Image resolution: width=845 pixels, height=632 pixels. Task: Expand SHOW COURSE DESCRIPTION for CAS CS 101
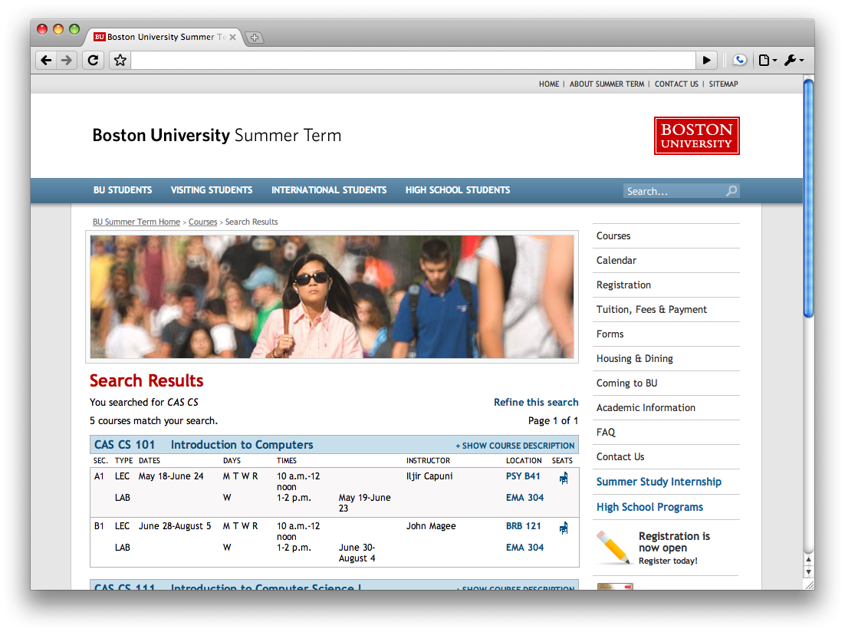click(x=515, y=446)
